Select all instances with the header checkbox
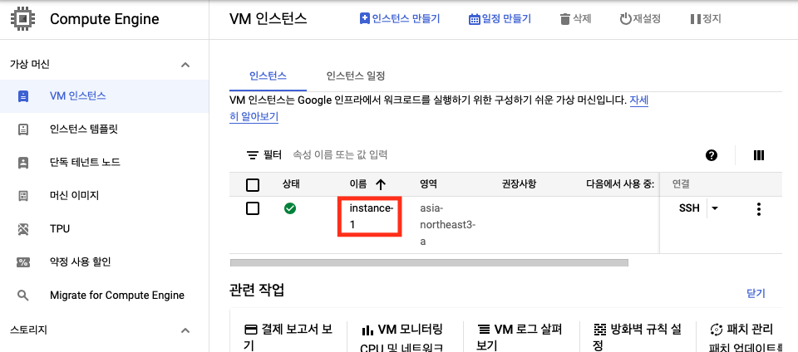This screenshot has height=352, width=798. tap(253, 185)
